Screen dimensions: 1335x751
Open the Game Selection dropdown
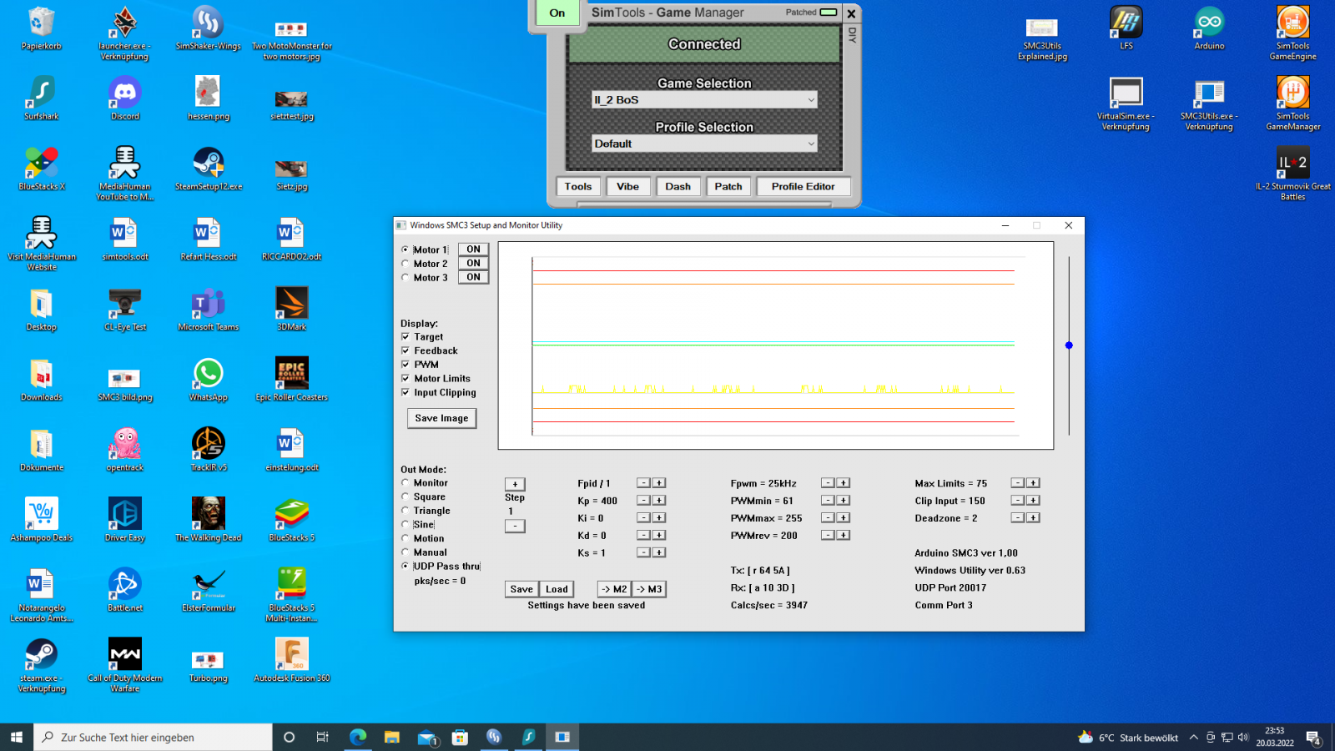pyautogui.click(x=704, y=99)
